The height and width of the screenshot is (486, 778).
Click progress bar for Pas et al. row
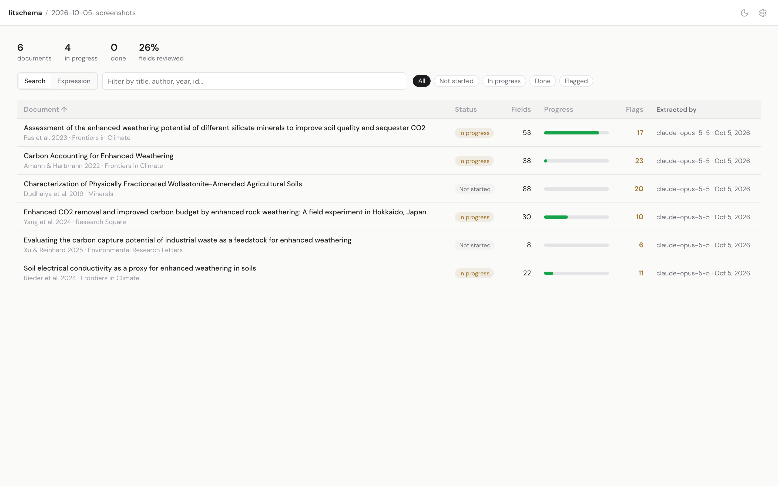pos(576,133)
